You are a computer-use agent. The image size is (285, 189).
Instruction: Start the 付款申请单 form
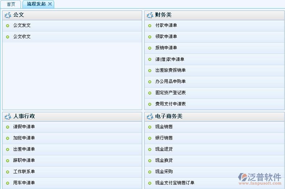166,25
